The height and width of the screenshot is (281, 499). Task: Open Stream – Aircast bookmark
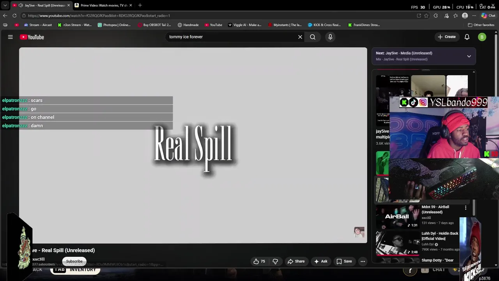pos(38,25)
